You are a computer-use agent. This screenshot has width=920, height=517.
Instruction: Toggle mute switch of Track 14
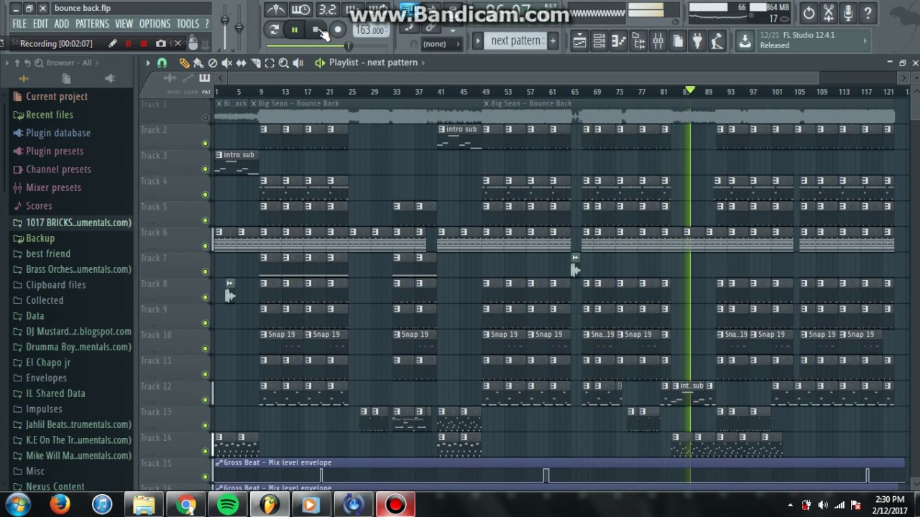tap(206, 452)
